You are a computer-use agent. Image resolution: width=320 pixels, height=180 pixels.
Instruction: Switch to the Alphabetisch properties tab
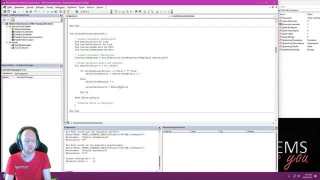tap(7, 73)
